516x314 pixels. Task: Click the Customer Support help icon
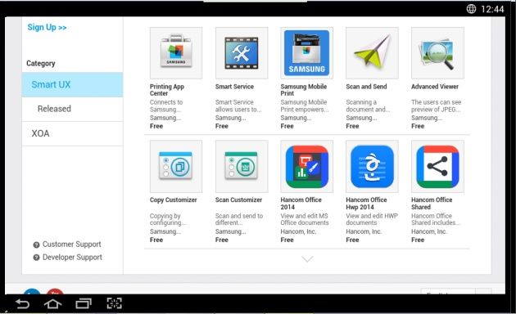click(36, 244)
